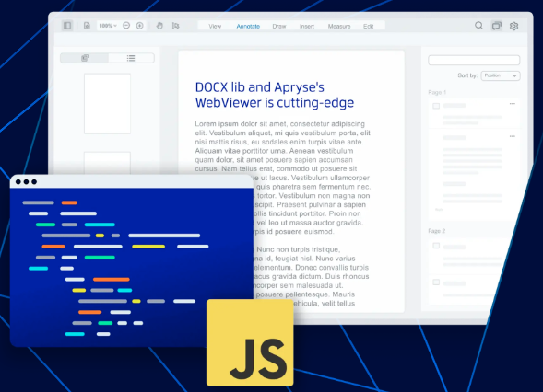Click the page view controls icon

(87, 26)
